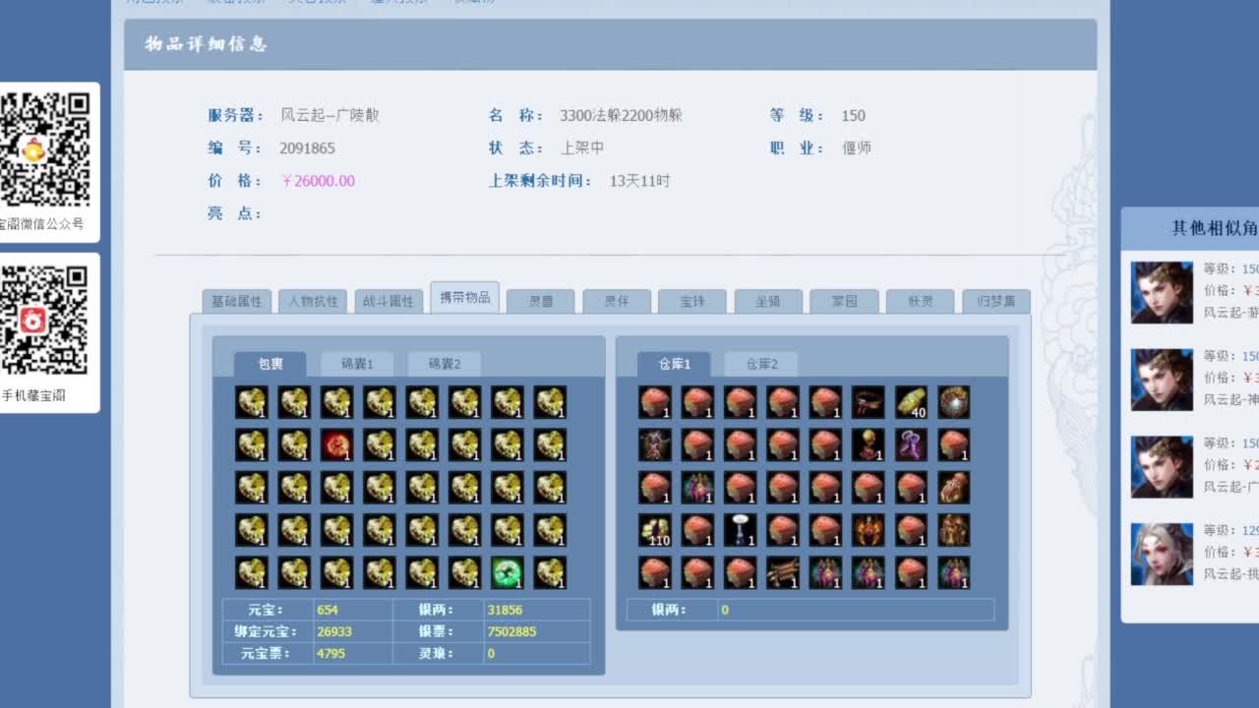Click the 元宝 value 654
Viewport: 1259px width, 708px height.
(x=328, y=610)
